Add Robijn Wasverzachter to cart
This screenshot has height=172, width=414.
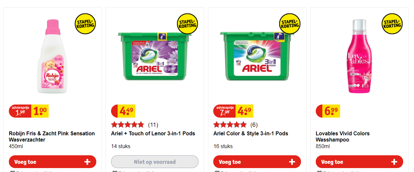click(53, 162)
